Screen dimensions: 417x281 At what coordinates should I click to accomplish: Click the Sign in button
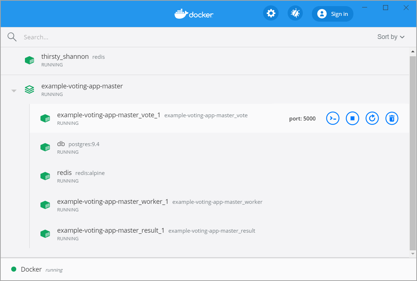[x=332, y=14]
